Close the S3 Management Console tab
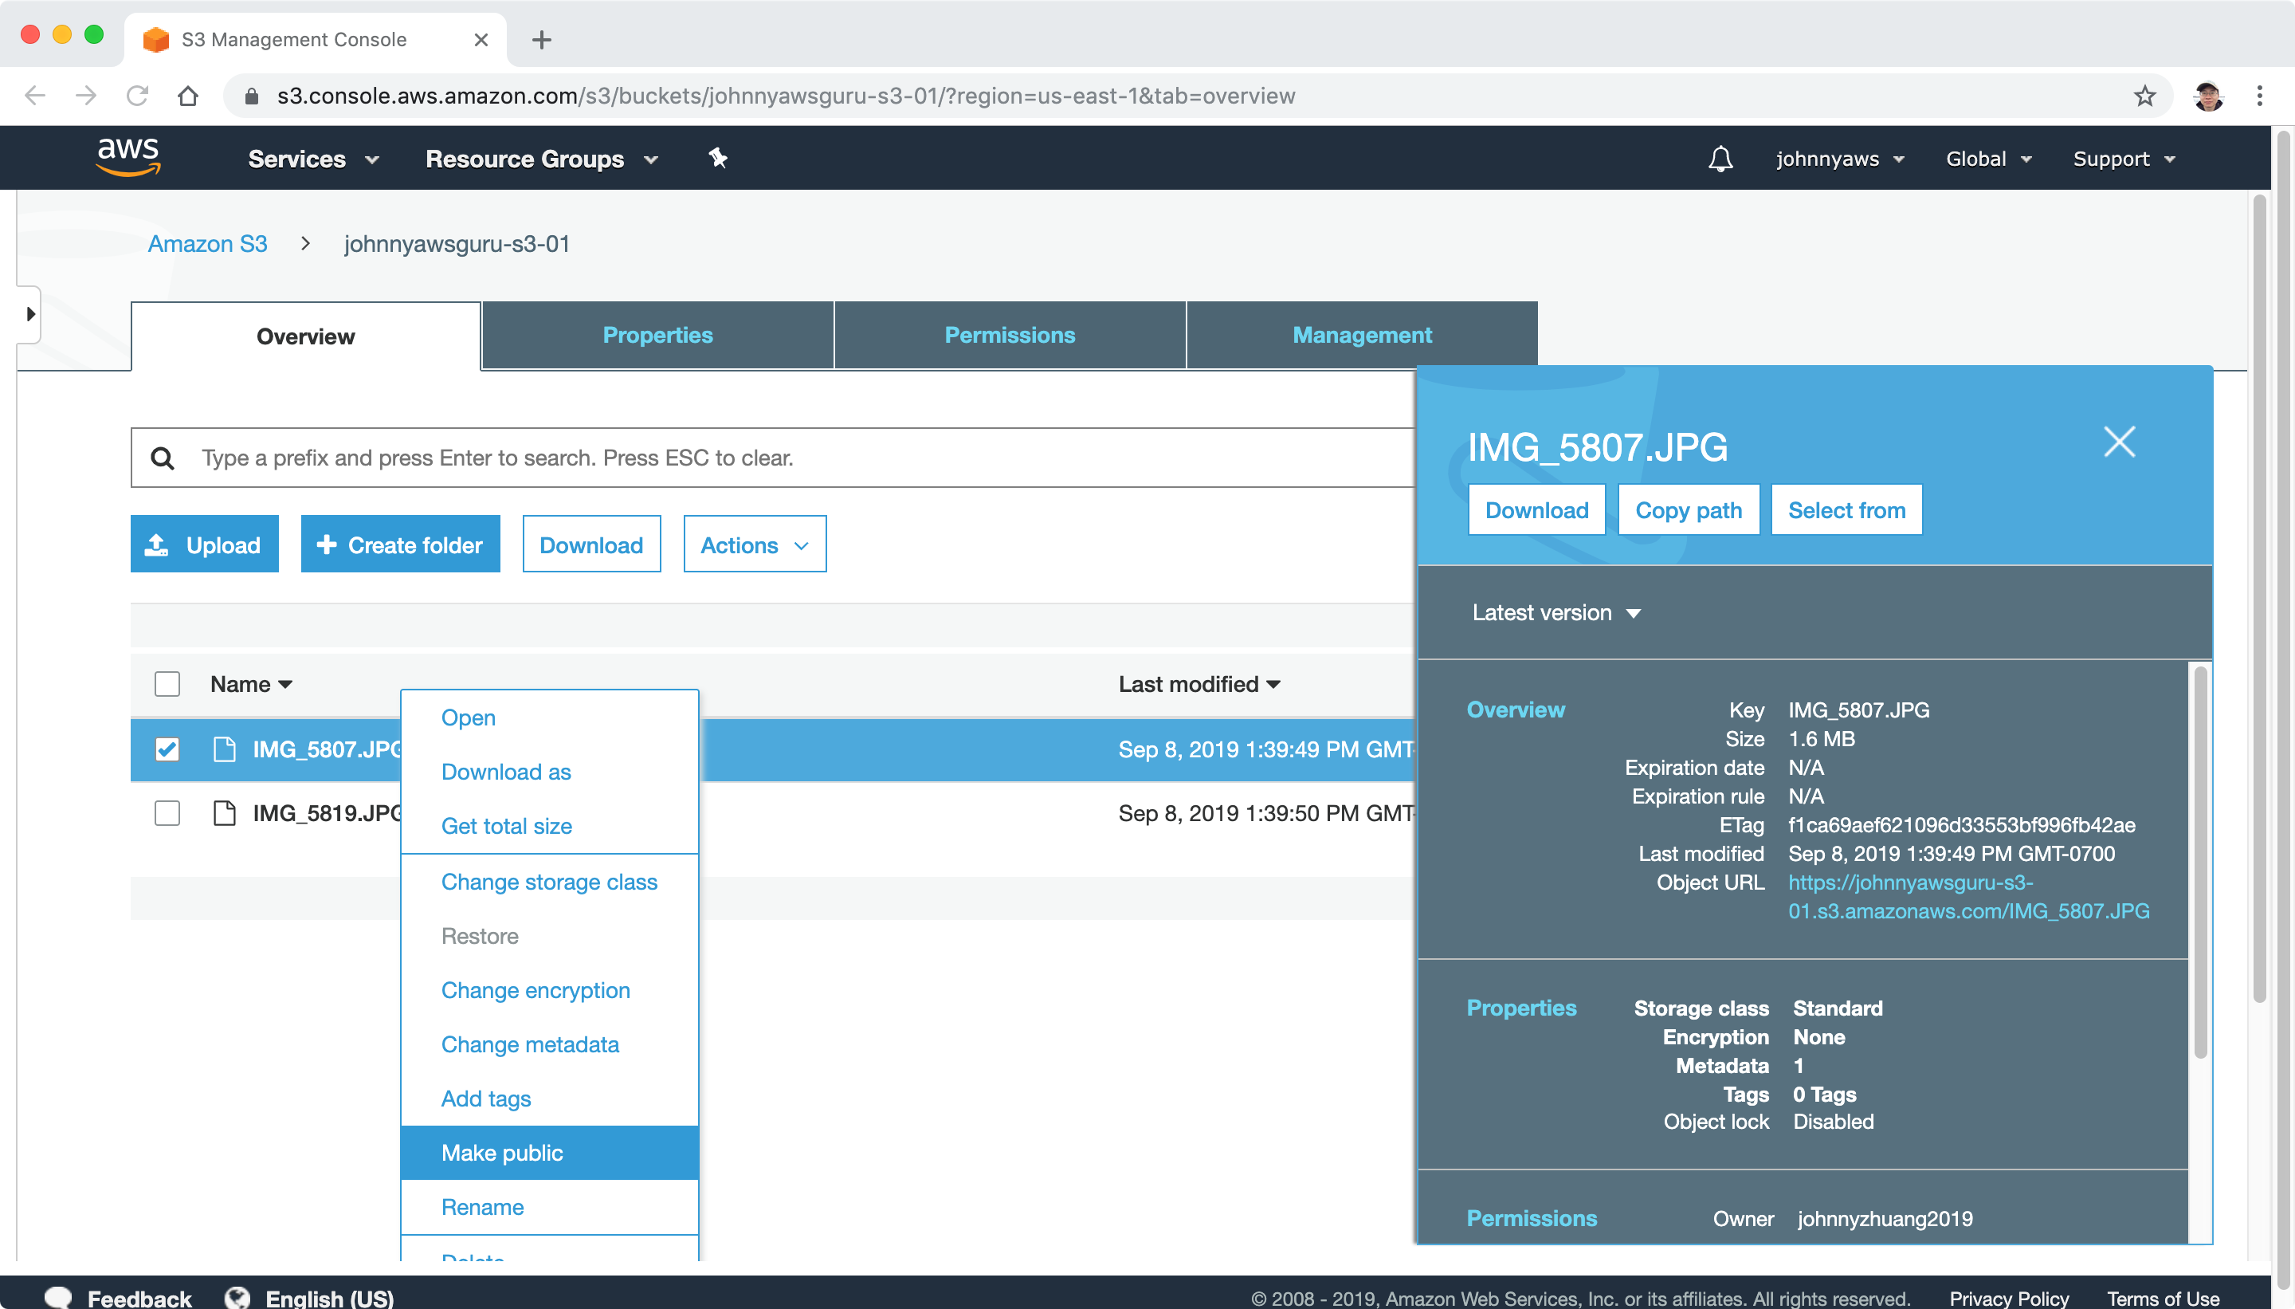Screen dimensions: 2295x1309 [x=481, y=40]
